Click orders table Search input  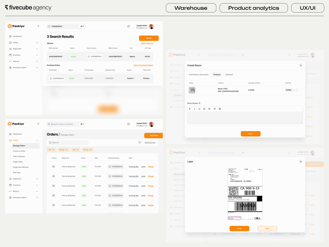click(x=67, y=143)
